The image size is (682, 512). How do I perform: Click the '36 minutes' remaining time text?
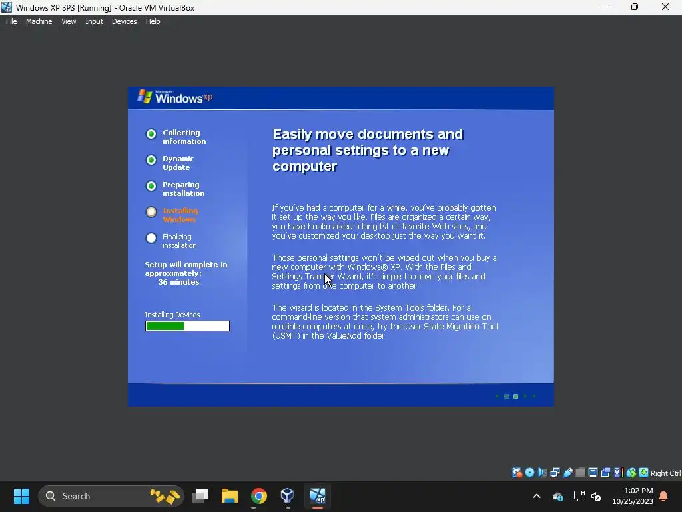pyautogui.click(x=178, y=282)
